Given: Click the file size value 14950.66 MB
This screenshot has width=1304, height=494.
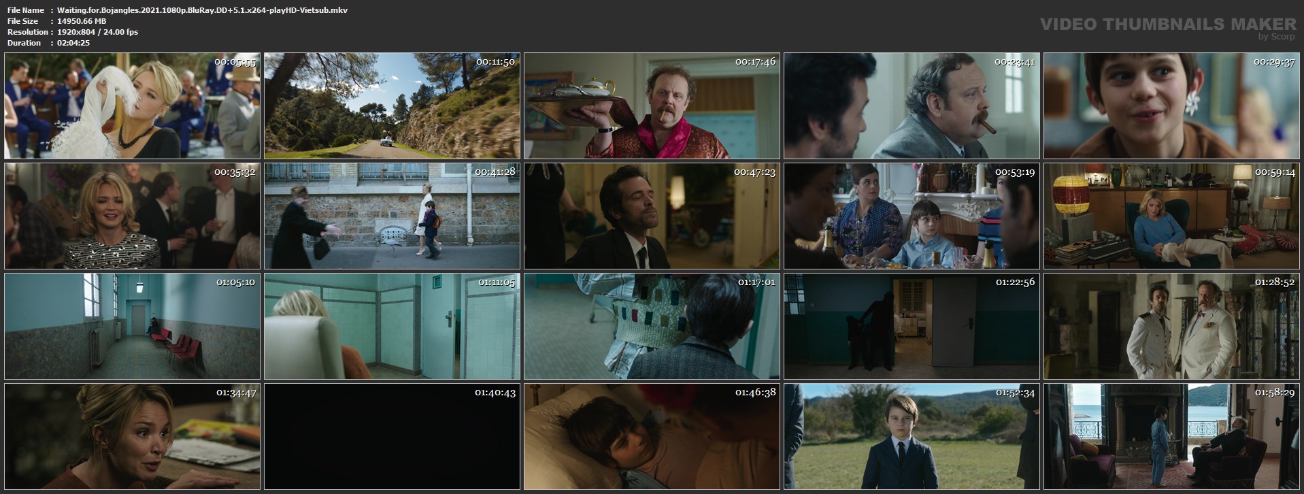Looking at the screenshot, I should point(82,21).
